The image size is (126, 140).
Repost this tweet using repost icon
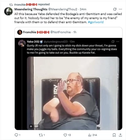tap(40, 135)
